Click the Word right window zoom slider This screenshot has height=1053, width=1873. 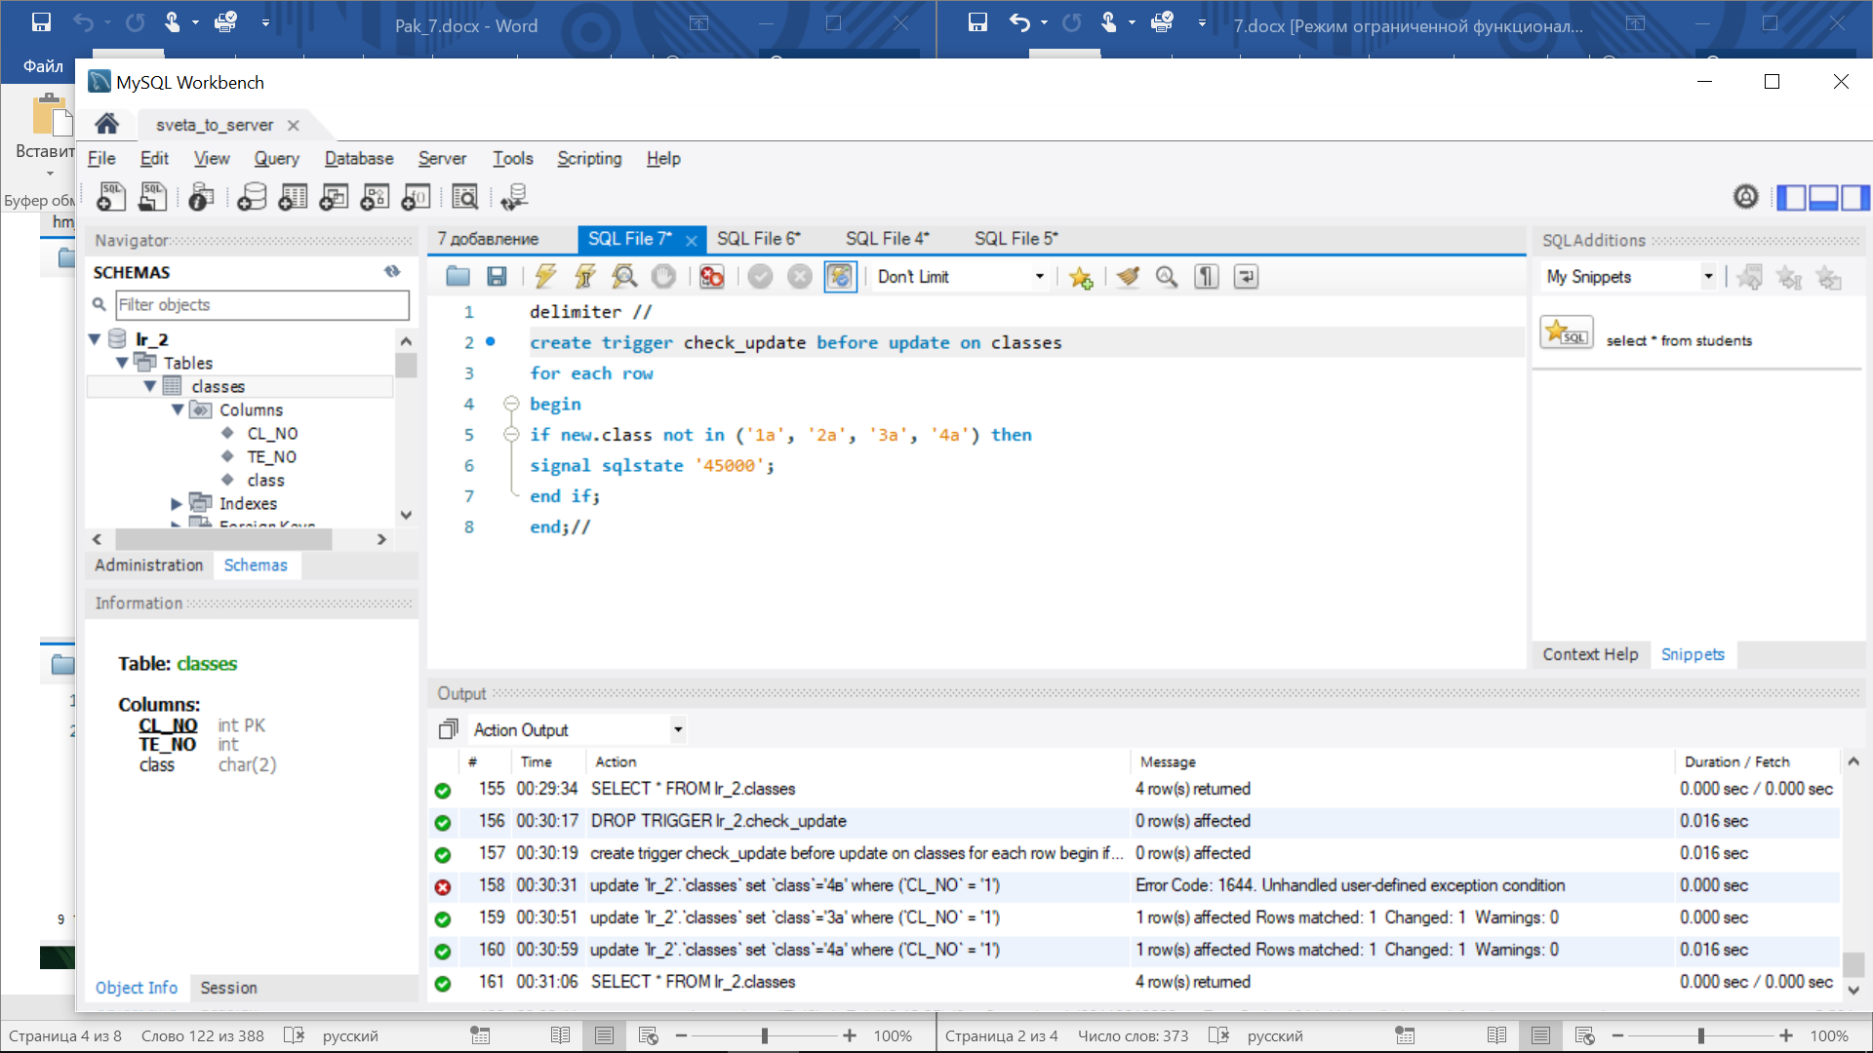tap(1700, 1035)
